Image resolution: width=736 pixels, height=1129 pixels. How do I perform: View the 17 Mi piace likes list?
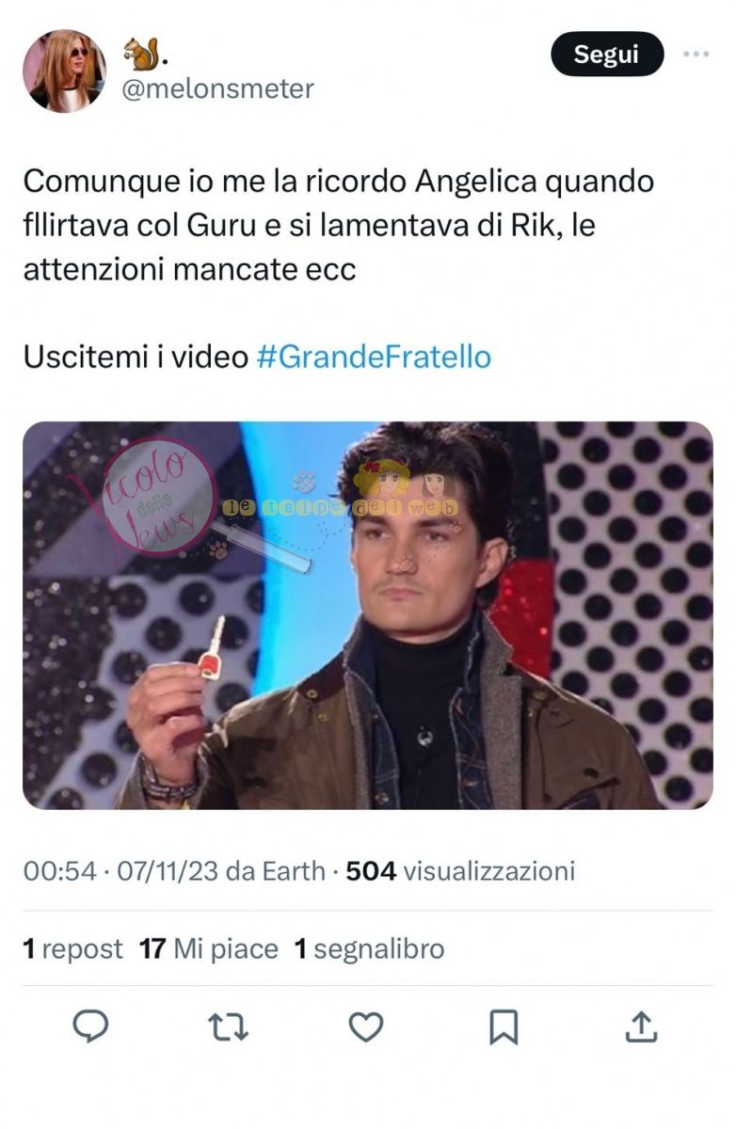coord(209,948)
